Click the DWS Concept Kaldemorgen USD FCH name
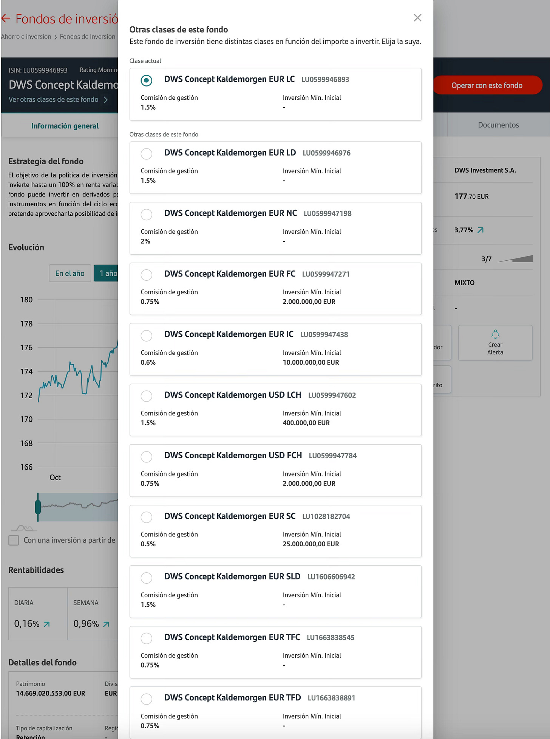 233,456
